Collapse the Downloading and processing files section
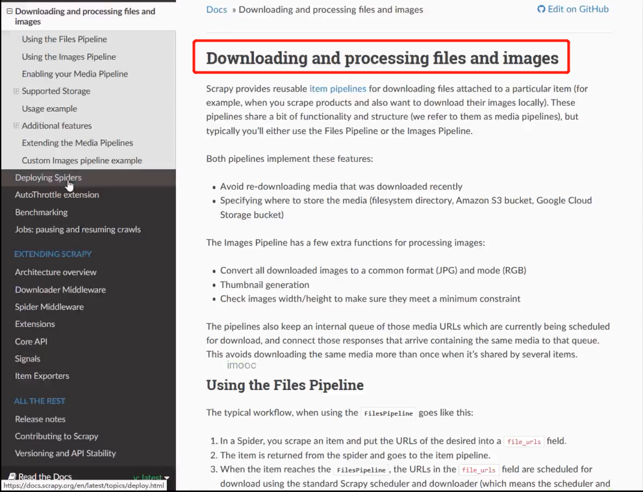The height and width of the screenshot is (492, 643). [10, 12]
